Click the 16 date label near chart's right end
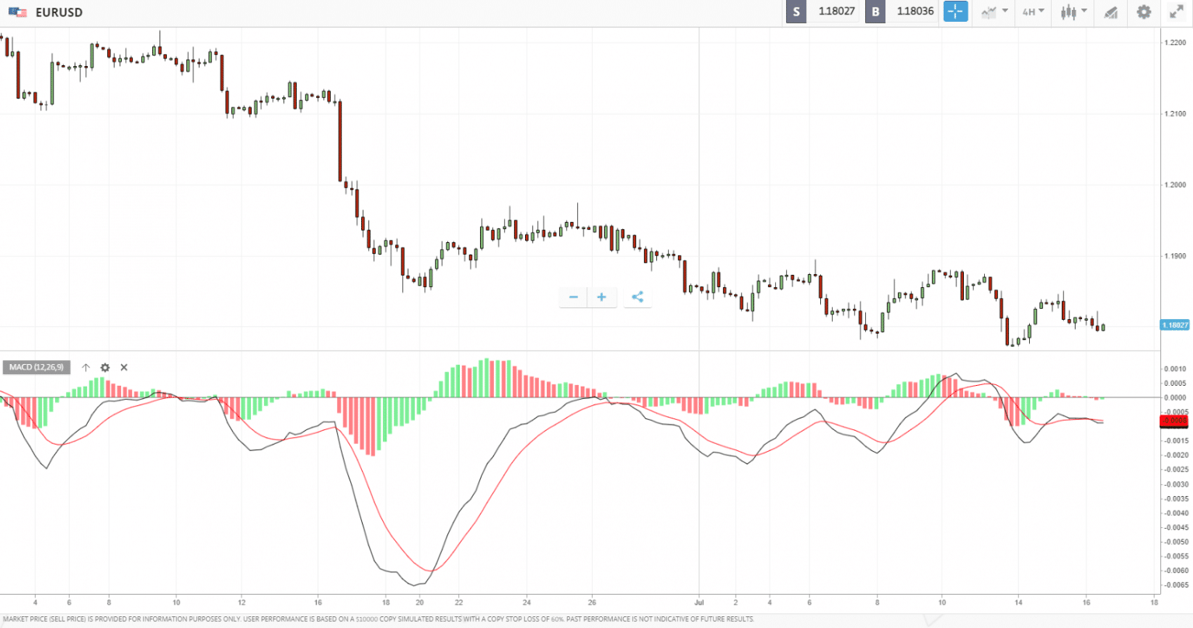This screenshot has width=1193, height=628. click(1087, 602)
